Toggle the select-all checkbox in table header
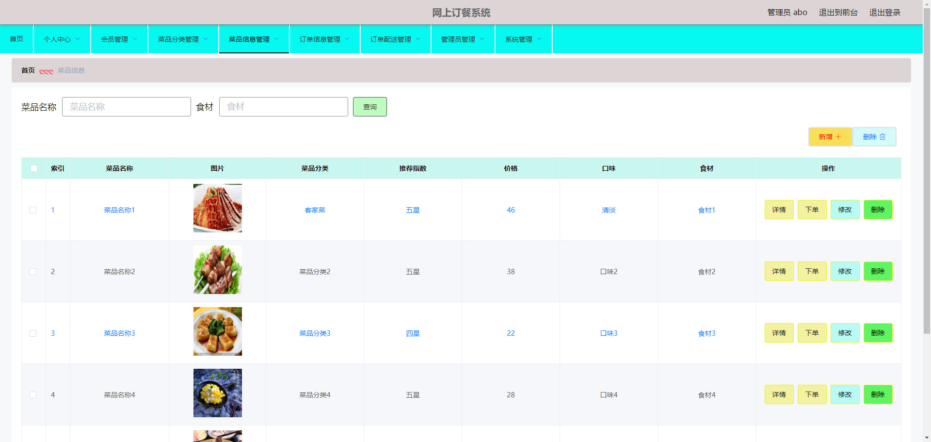931x442 pixels. (x=34, y=168)
